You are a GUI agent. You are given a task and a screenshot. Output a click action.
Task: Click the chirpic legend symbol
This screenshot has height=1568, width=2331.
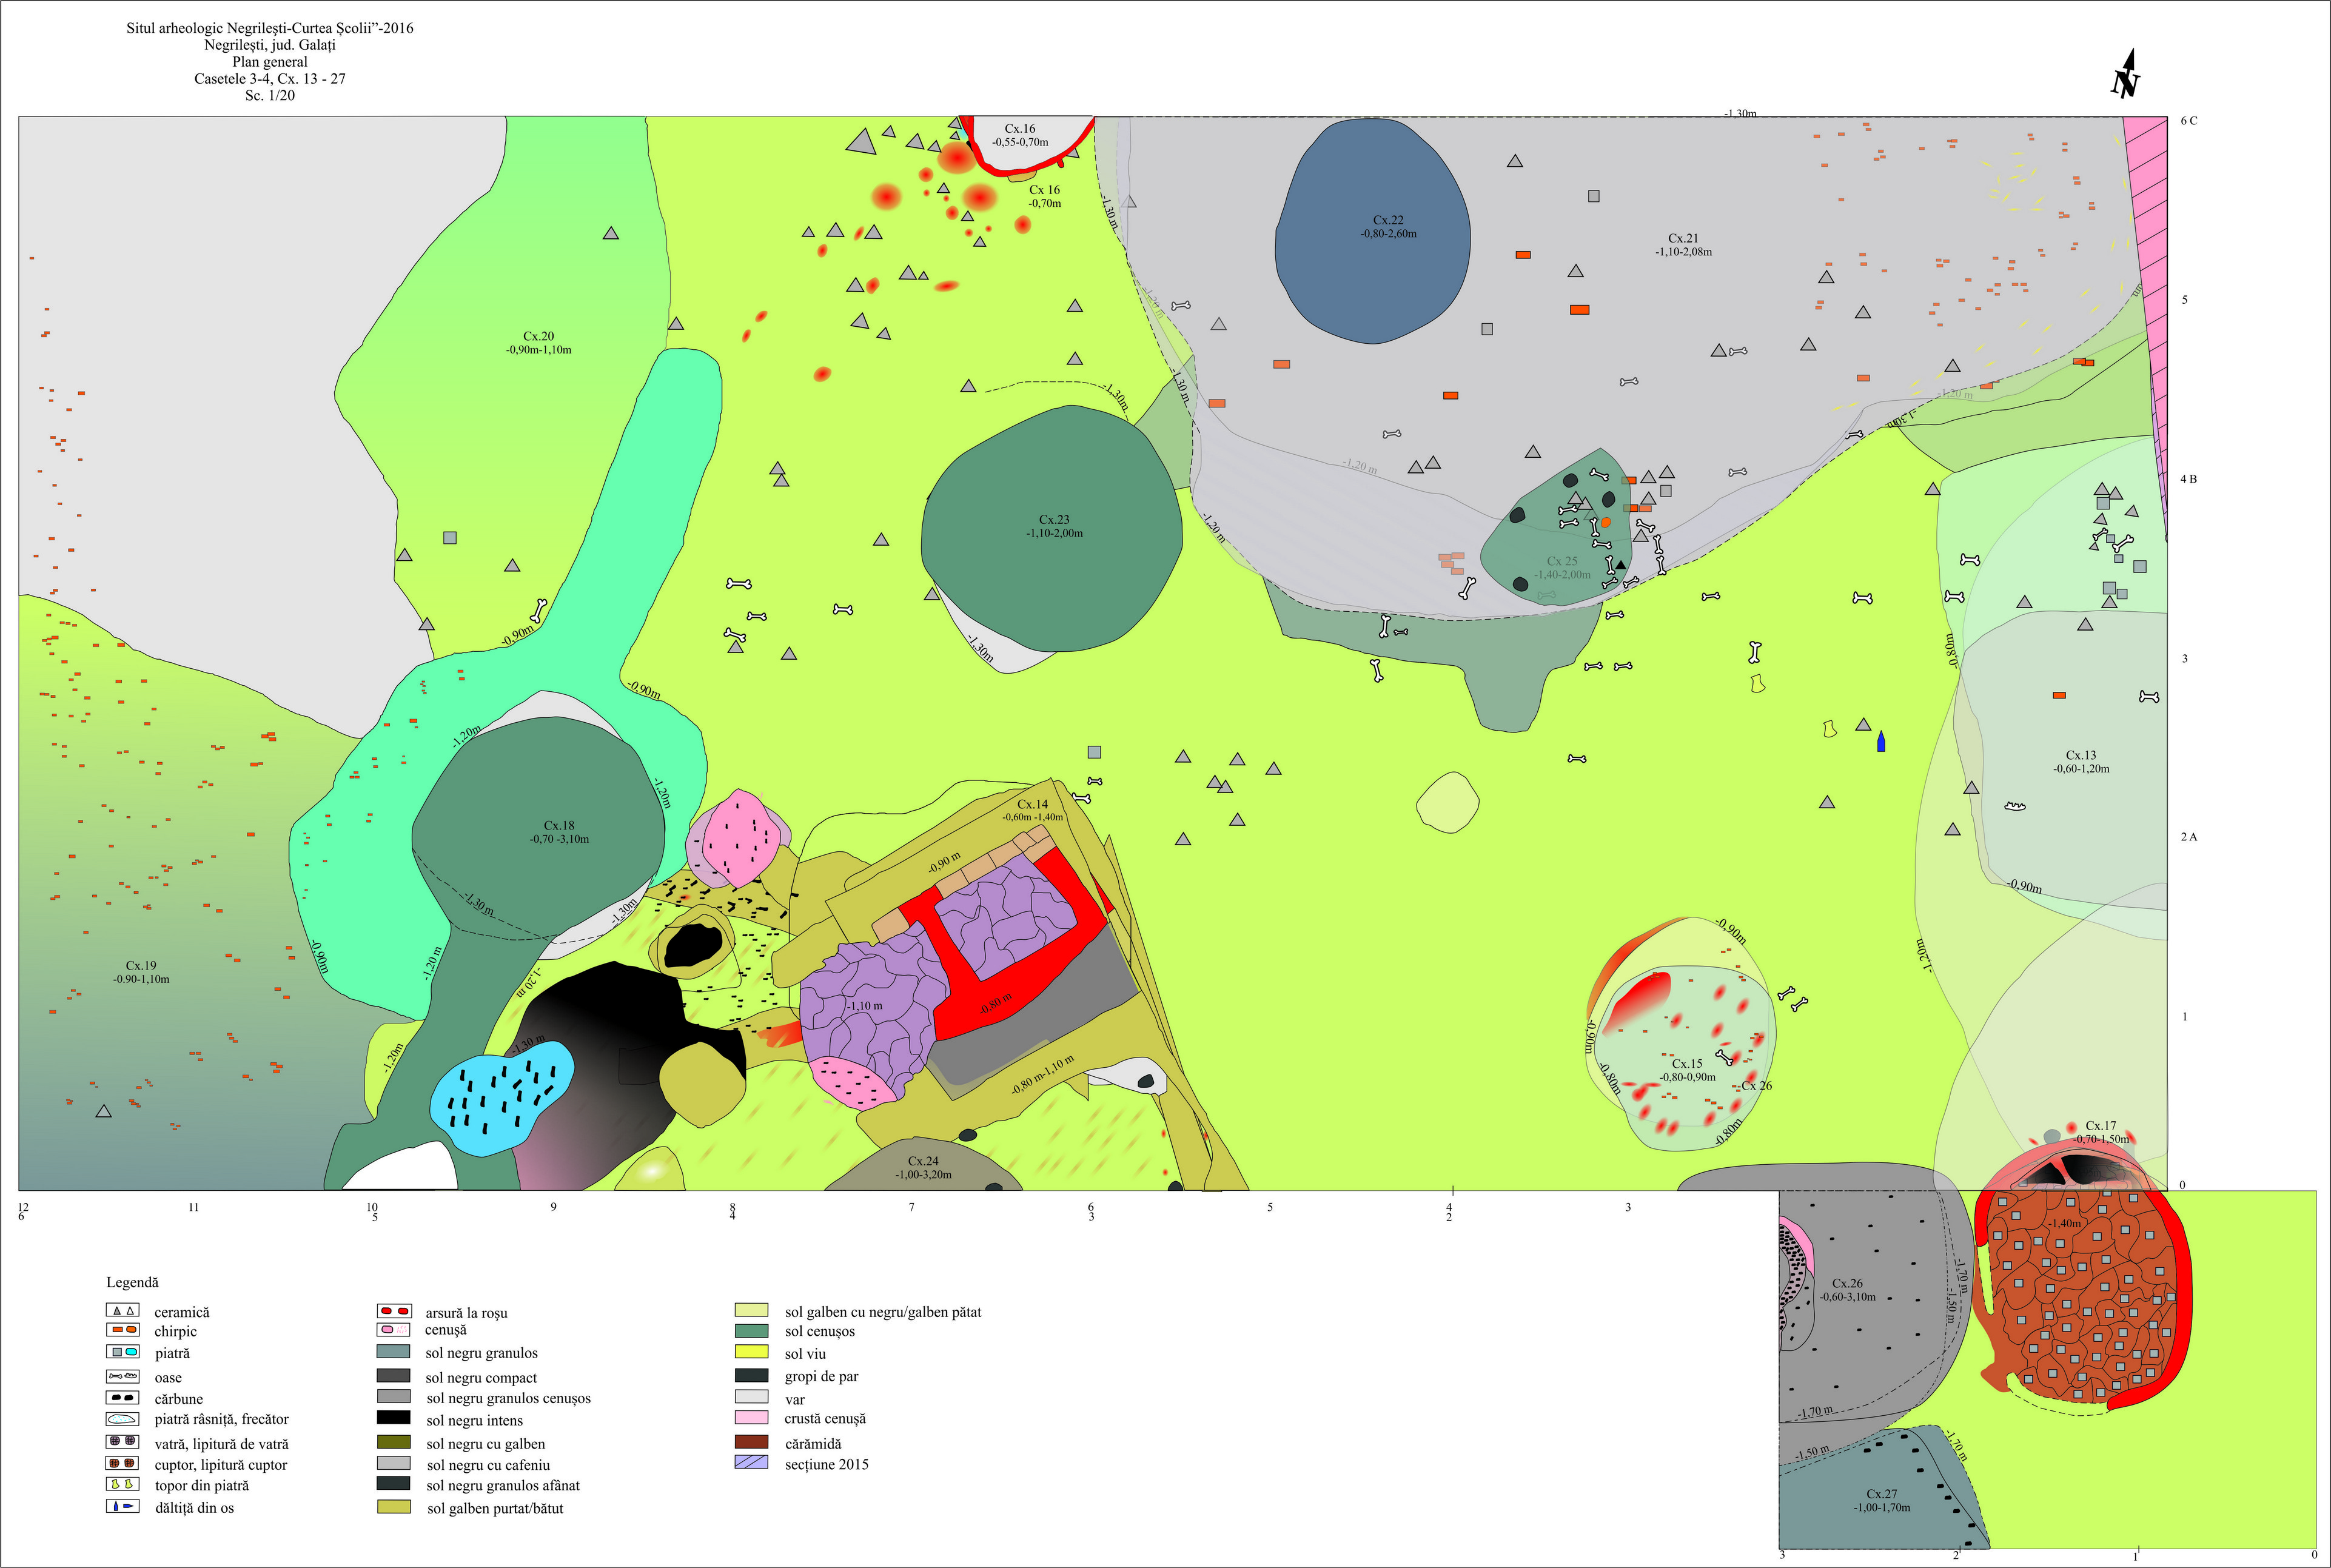pos(123,1330)
